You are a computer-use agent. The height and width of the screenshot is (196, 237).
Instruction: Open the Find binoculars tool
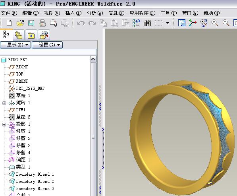(148, 23)
